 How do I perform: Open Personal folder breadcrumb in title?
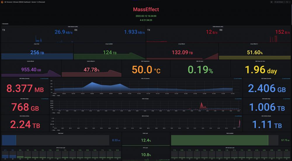click(x=9, y=2)
